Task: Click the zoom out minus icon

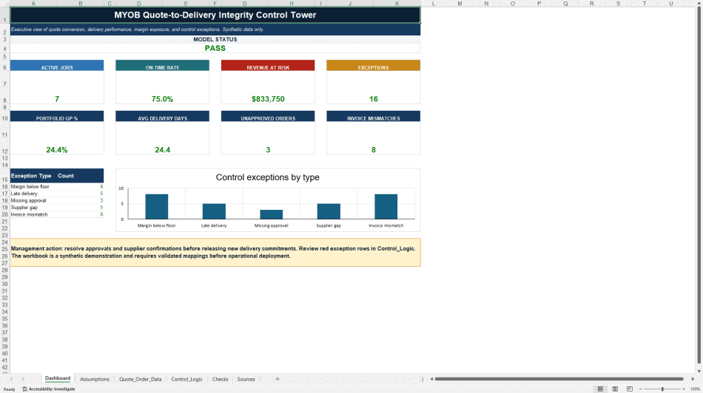Action: [x=640, y=389]
